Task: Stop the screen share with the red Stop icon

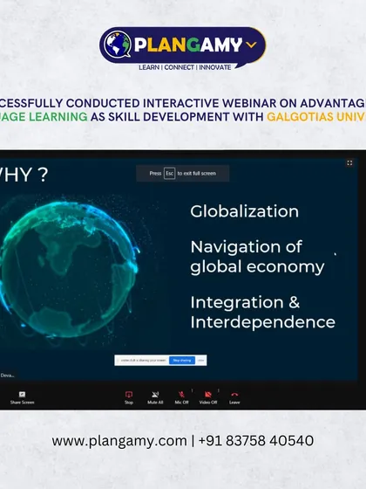Action: [129, 395]
